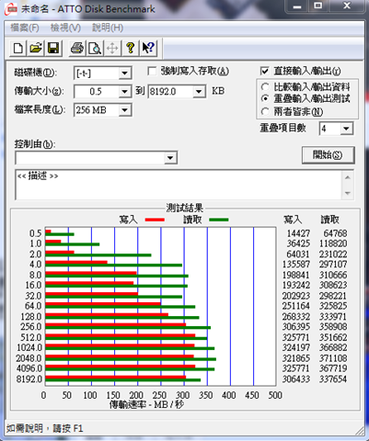Click the Print Preview toolbar icon
This screenshot has width=369, height=441.
pos(95,48)
